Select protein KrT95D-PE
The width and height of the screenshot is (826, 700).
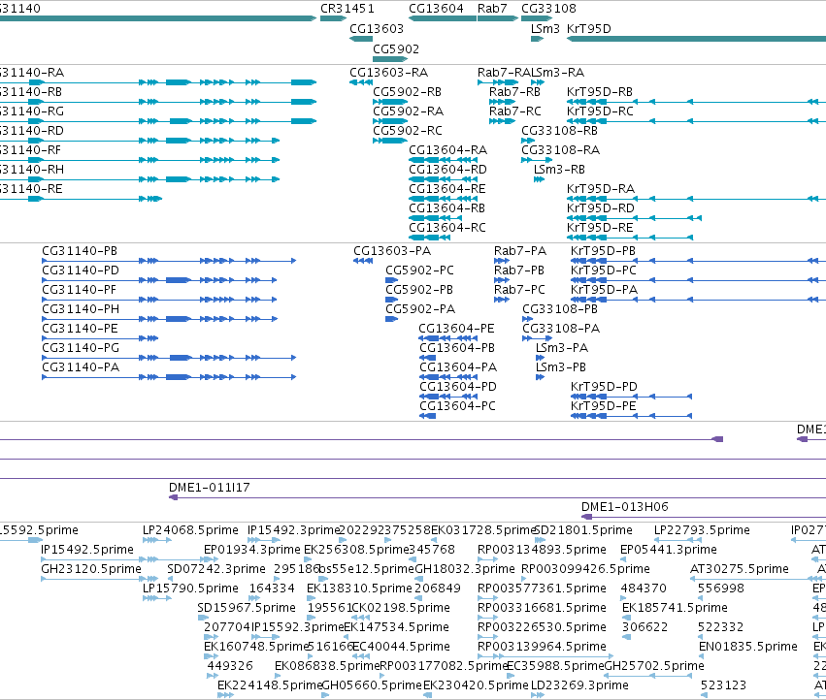[603, 407]
